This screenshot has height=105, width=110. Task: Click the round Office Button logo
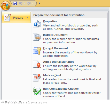point(5,6)
